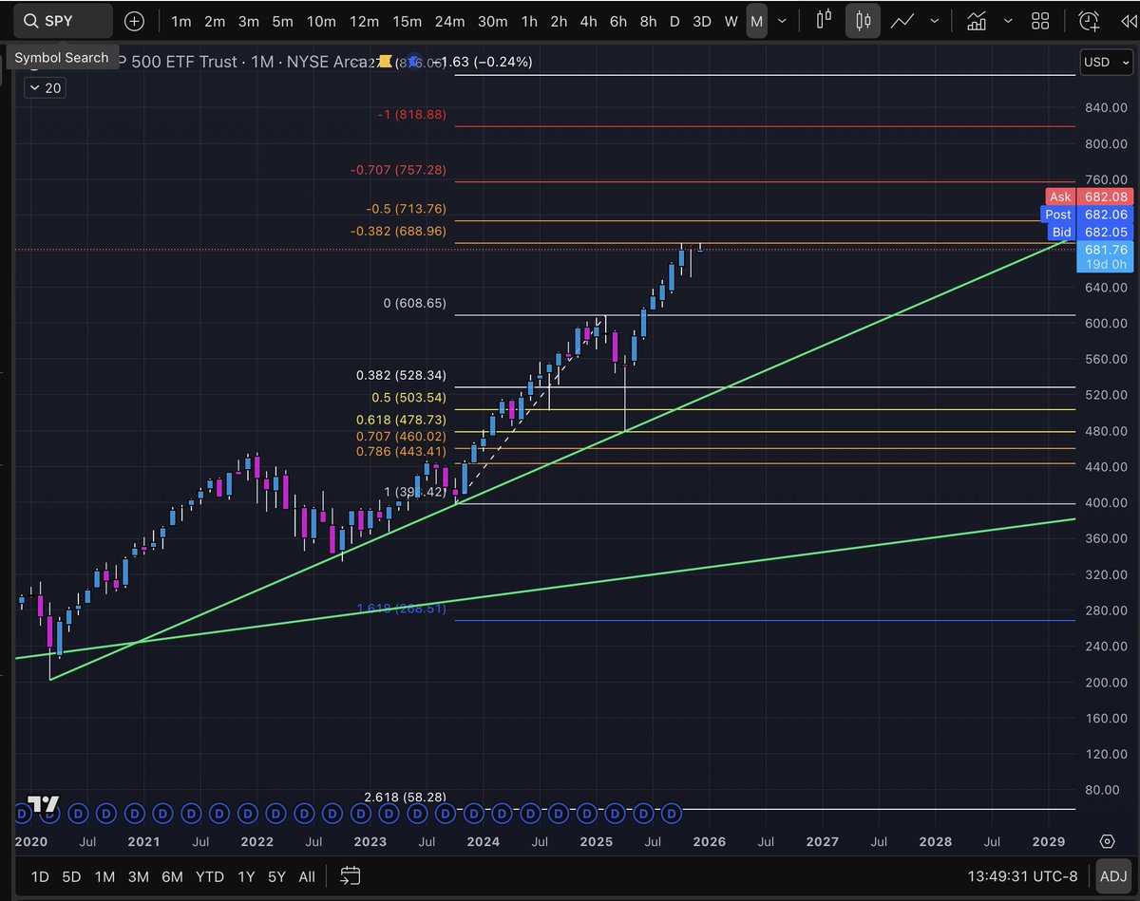The height and width of the screenshot is (901, 1140).
Task: Switch to the 3m interval
Action: pos(249,21)
